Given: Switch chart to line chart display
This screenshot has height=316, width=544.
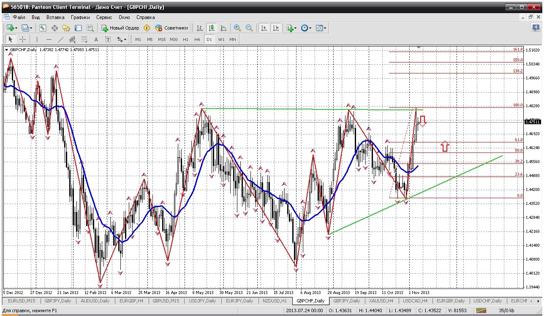Looking at the screenshot, I should pos(223,28).
